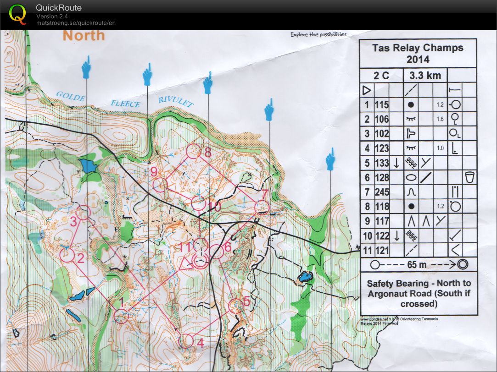The width and height of the screenshot is (497, 372).
Task: Click control circle 9 on the map
Action: pyautogui.click(x=160, y=185)
